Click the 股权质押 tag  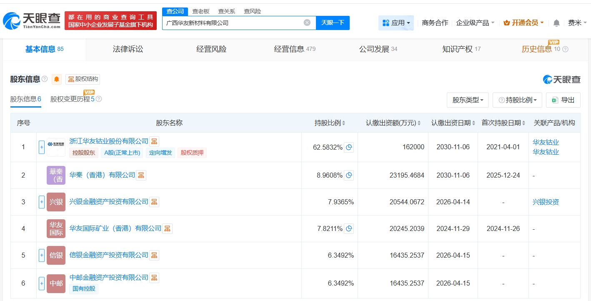tap(192, 153)
